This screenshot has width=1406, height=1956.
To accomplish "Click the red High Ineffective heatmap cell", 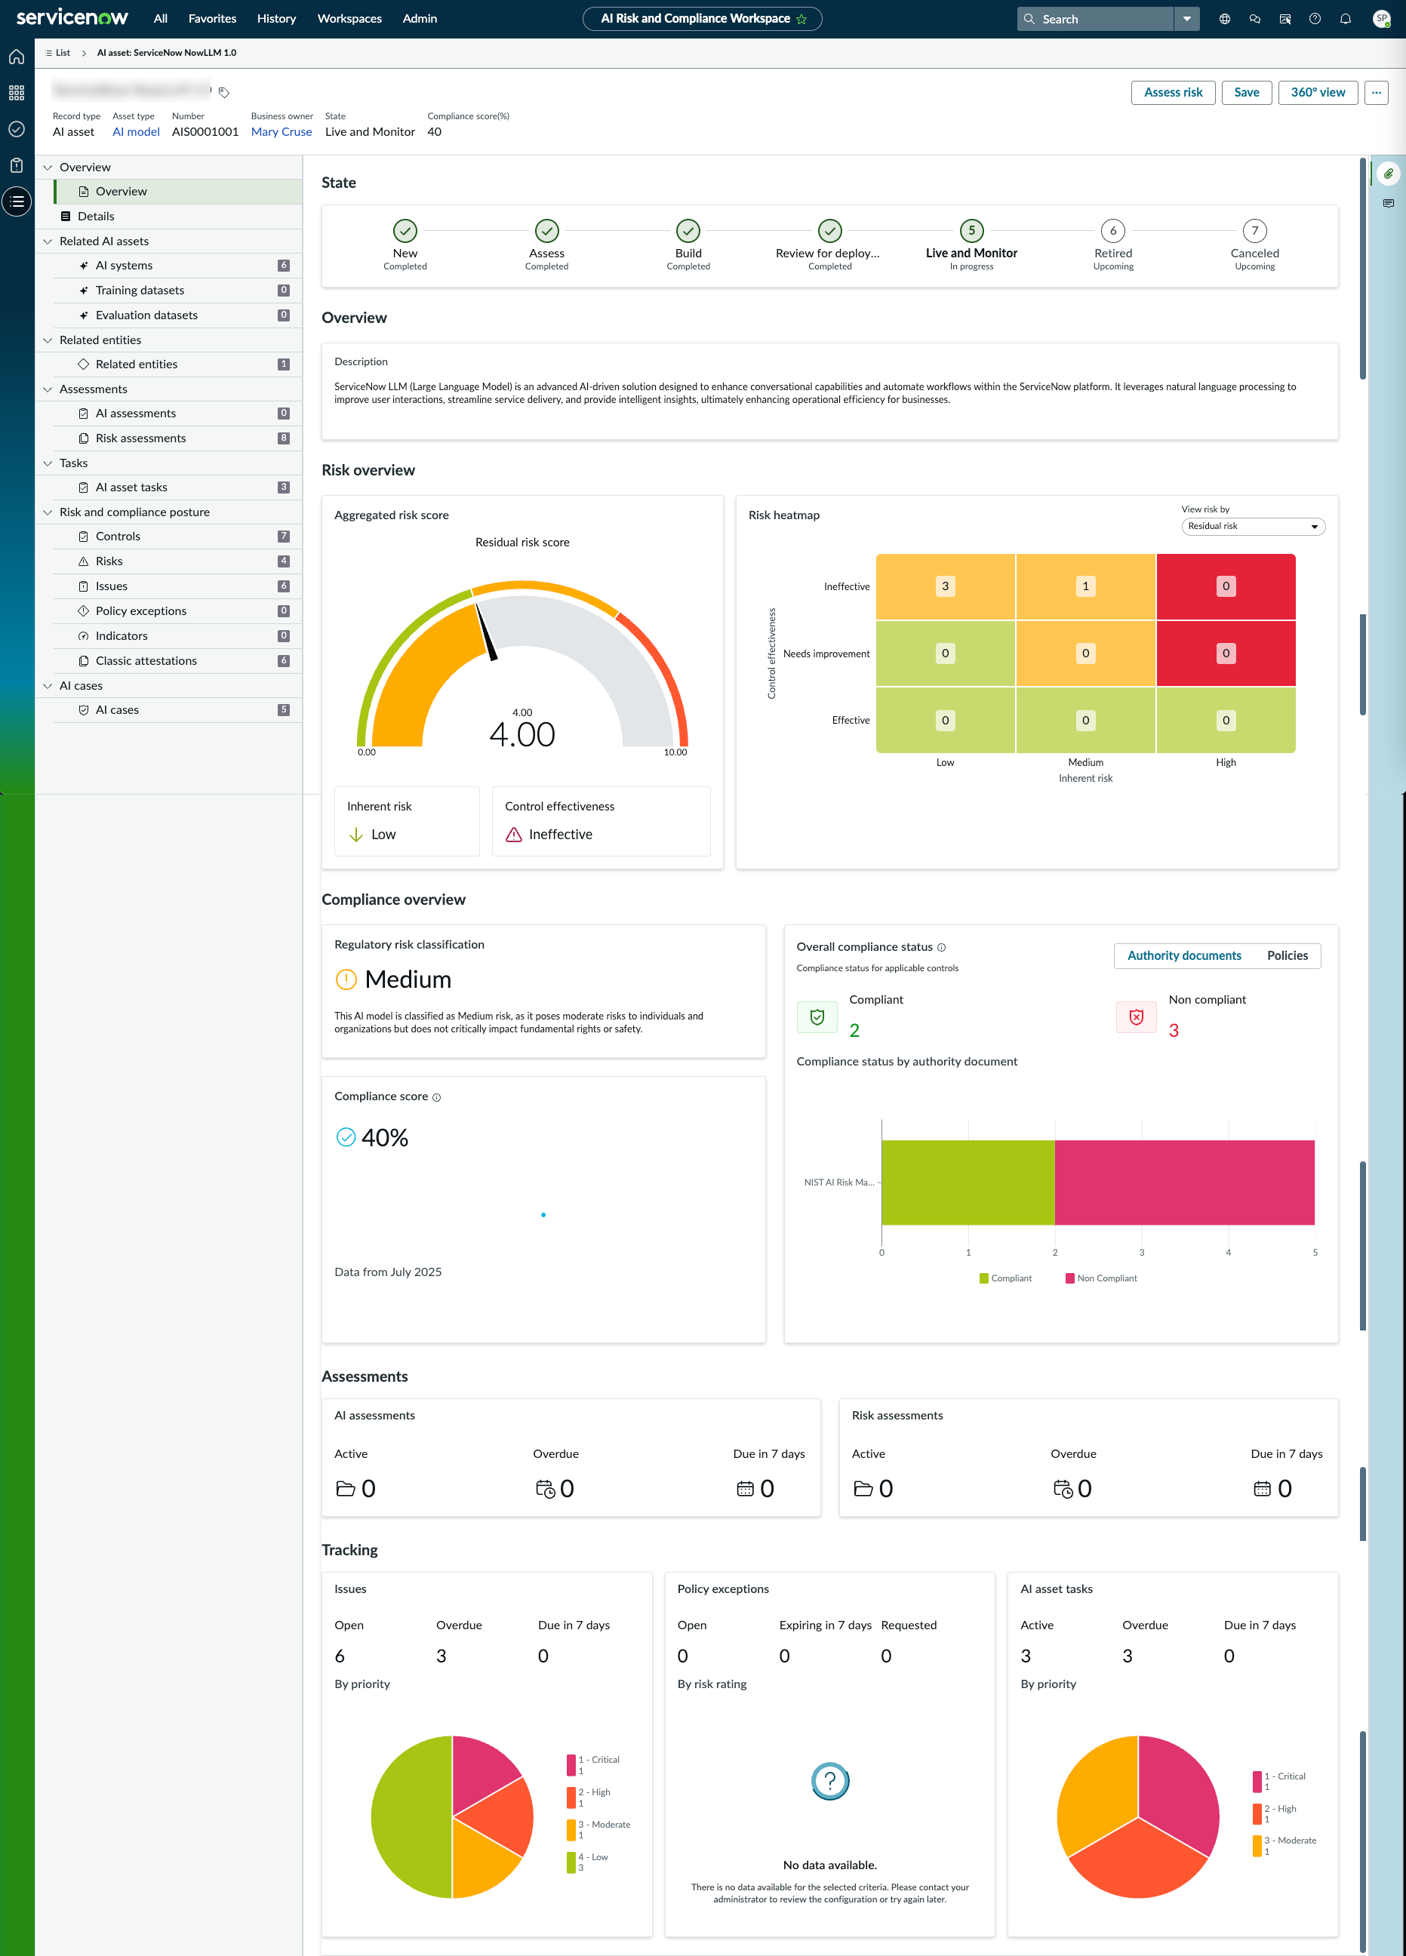I will [x=1226, y=586].
